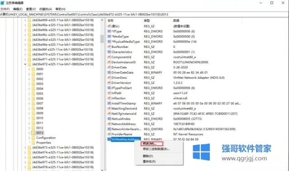This screenshot has width=289, height=171.
Task: Expand the {4d36e973-e325-11ce-bfc1-08002be10318} key
Action: [x=25, y=147]
